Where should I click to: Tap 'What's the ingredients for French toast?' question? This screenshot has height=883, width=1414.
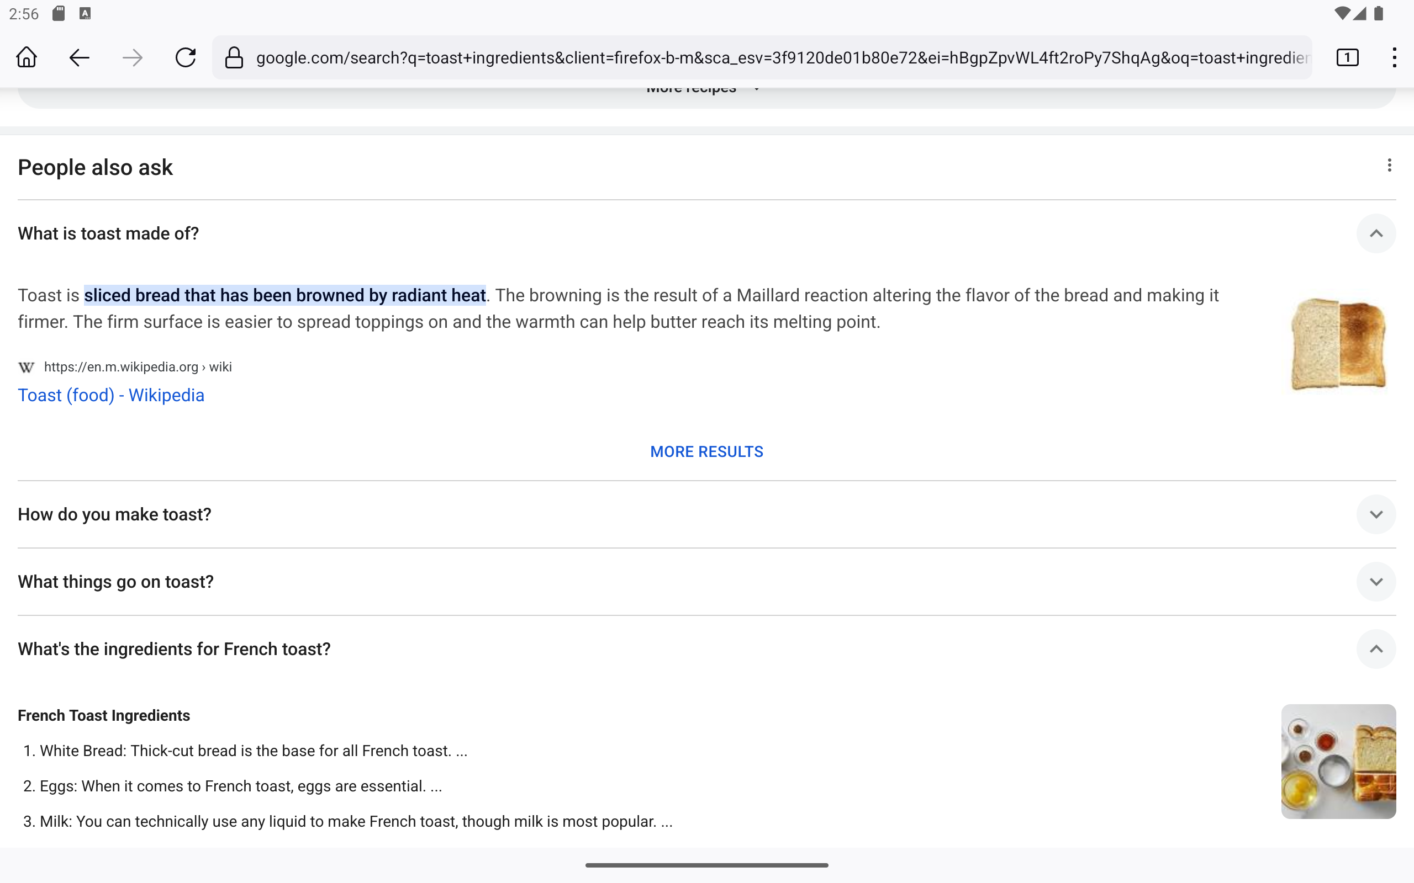point(174,649)
